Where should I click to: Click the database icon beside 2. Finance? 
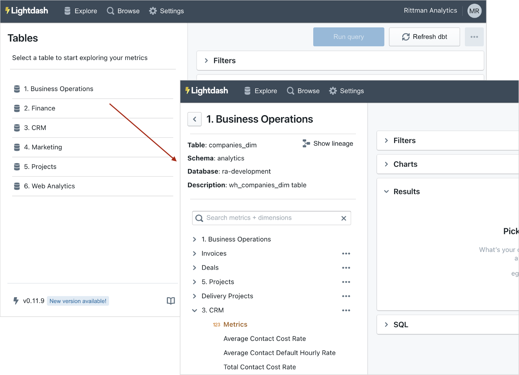pyautogui.click(x=17, y=108)
